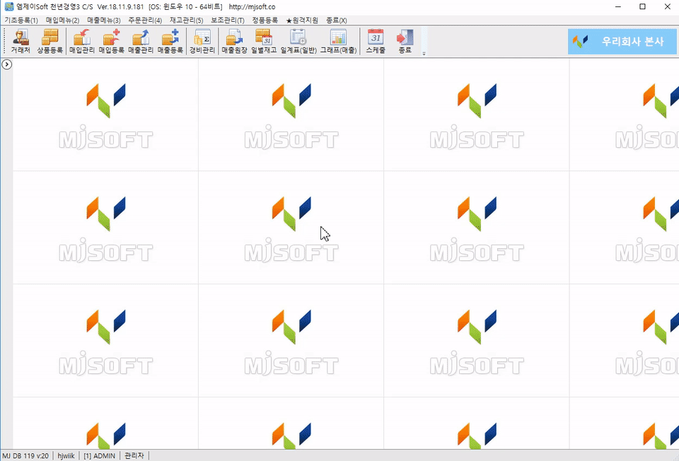The image size is (679, 461).
Task: Open the 재고관리(5) menu
Action: [186, 21]
